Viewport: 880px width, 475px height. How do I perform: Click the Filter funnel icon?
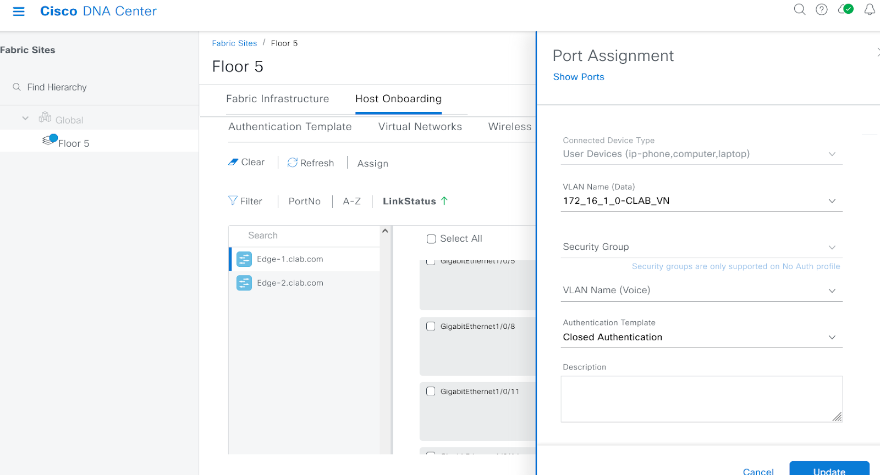tap(233, 201)
